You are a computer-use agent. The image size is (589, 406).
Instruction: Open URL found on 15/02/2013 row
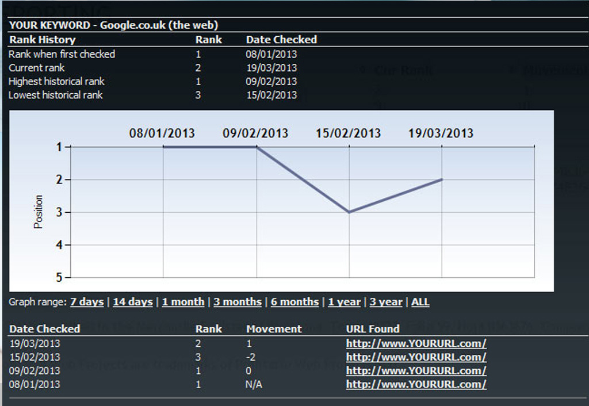416,357
